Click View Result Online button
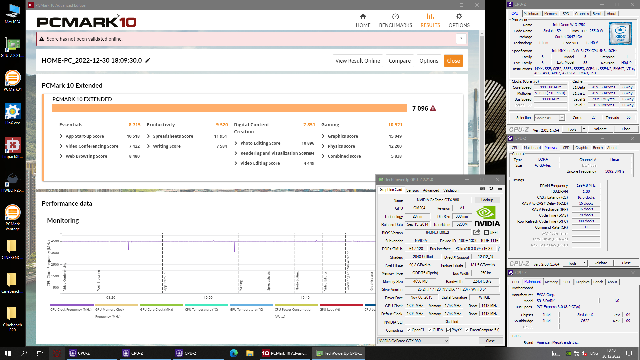This screenshot has height=360, width=640. 358,61
